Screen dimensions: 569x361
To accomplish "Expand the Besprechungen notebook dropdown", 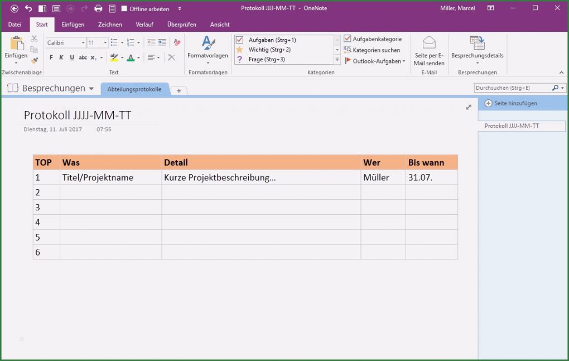I will point(91,88).
